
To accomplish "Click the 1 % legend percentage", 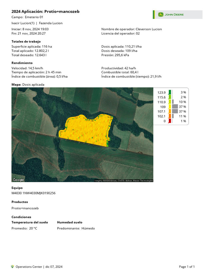I will (x=183, y=121).
